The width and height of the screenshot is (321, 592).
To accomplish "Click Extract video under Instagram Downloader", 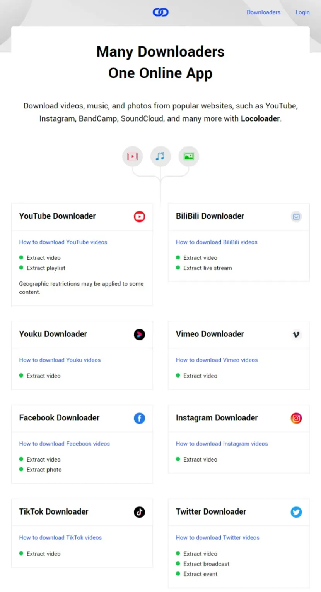I will 200,460.
